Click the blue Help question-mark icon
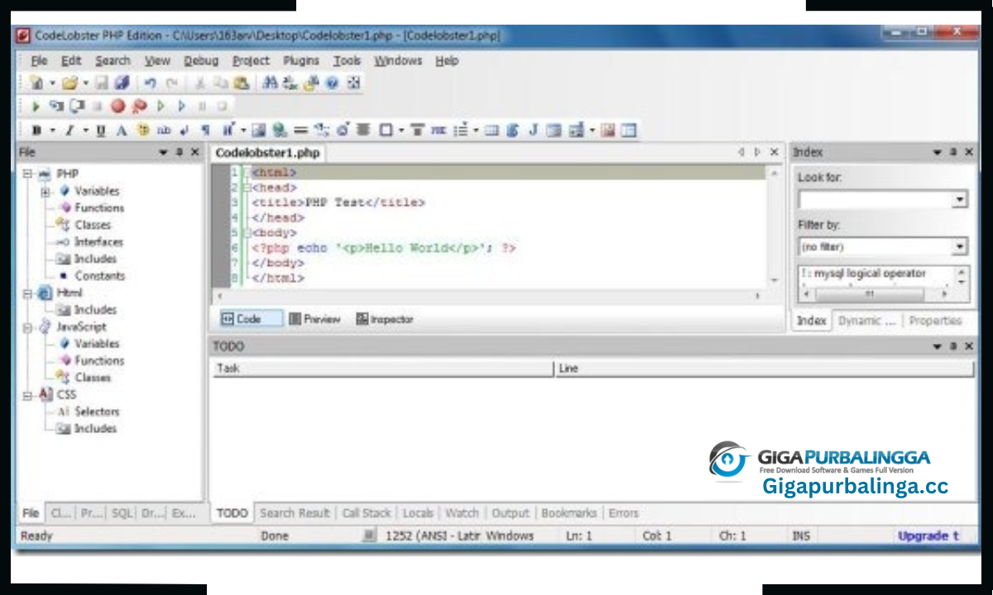The width and height of the screenshot is (993, 595). tap(332, 83)
